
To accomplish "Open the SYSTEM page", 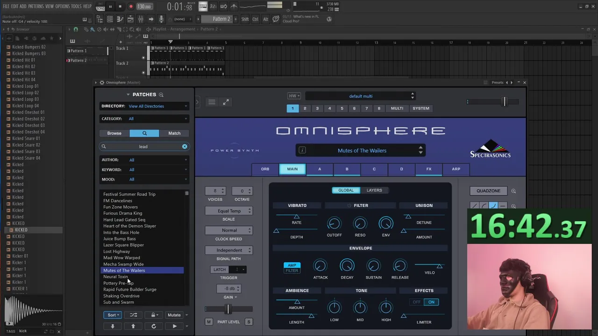I will (421, 108).
